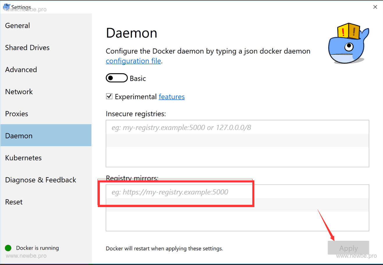Select the Network tab in sidebar
Screen dimensions: 383x265
click(x=19, y=92)
